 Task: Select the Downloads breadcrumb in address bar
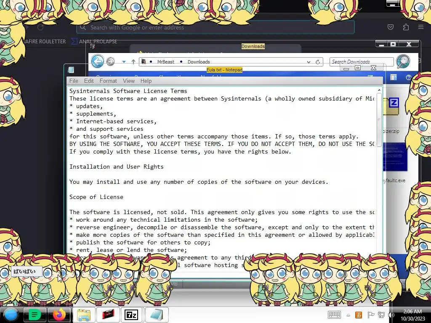[199, 62]
